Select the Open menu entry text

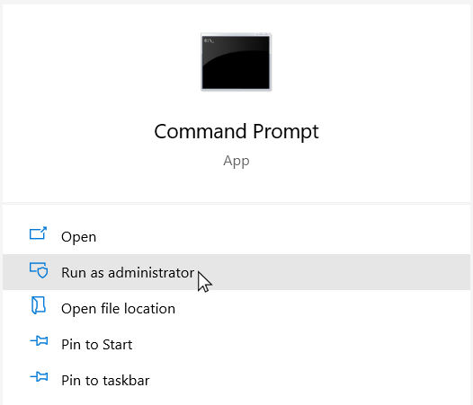[79, 237]
